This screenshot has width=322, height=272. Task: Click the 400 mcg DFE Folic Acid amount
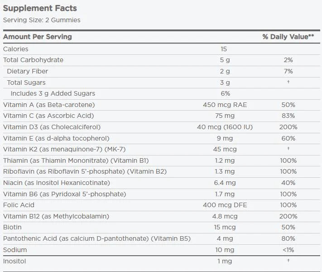click(x=224, y=205)
